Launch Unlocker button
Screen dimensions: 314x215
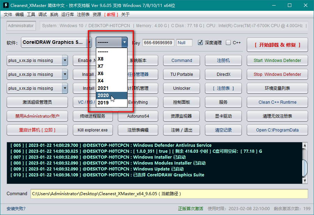coord(182,88)
